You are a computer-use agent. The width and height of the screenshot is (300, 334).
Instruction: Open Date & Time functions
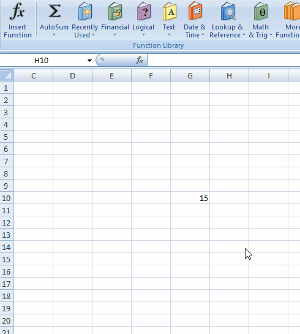click(195, 20)
